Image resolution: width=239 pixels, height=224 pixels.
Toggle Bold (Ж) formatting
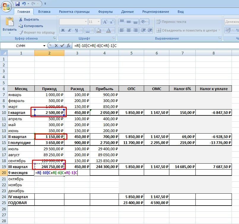63,30
